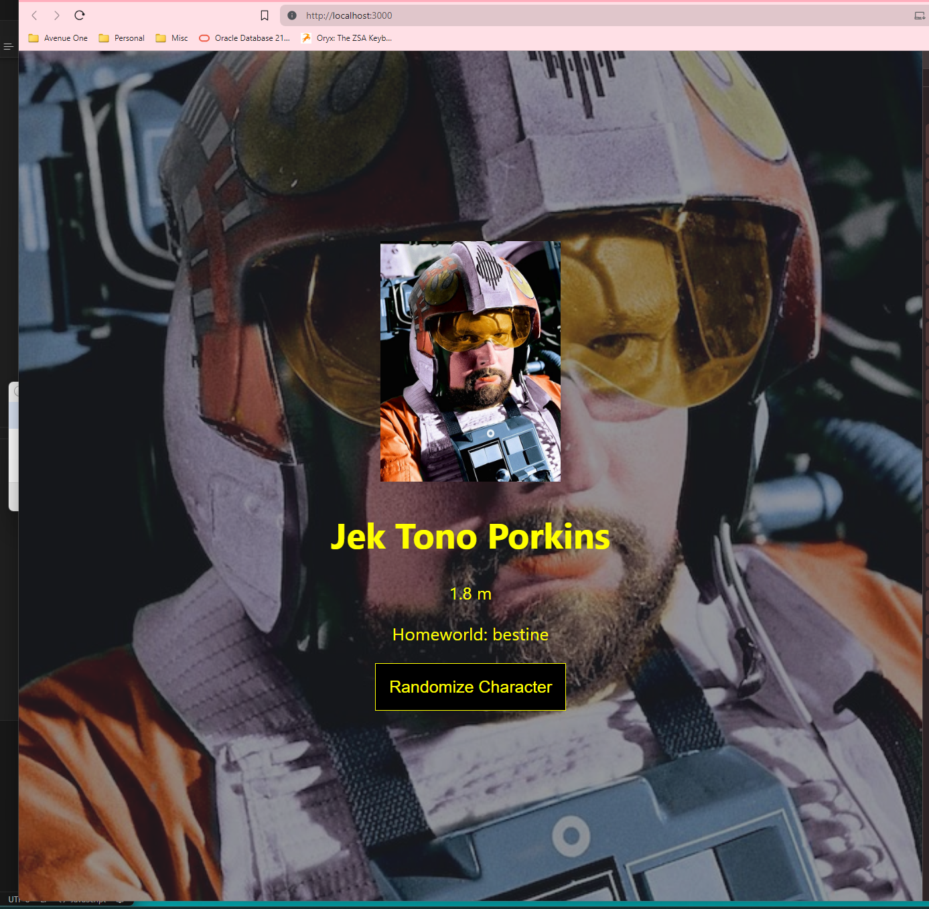Open the sidebar hamburger menu icon

[8, 46]
